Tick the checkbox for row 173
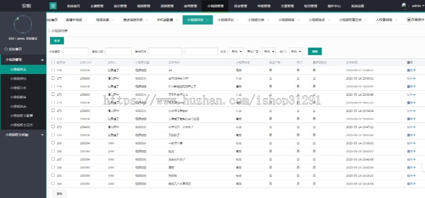The width and height of the screenshot is (425, 198). coord(53,110)
